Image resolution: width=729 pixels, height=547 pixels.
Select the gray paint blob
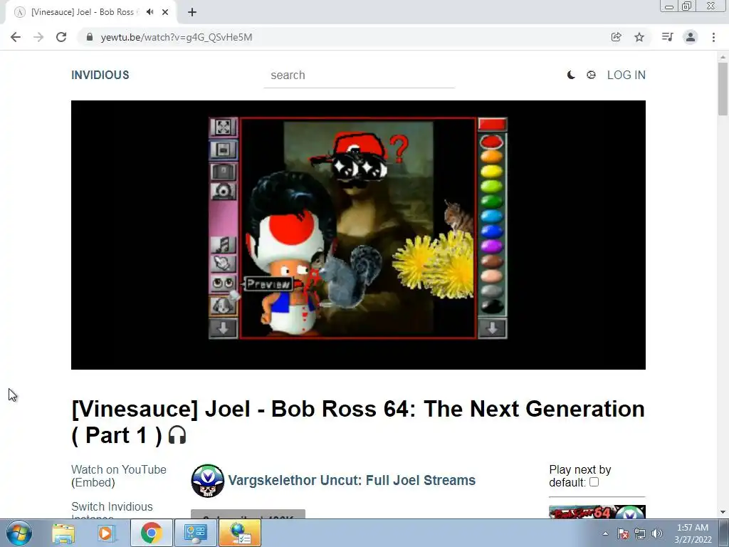(491, 291)
